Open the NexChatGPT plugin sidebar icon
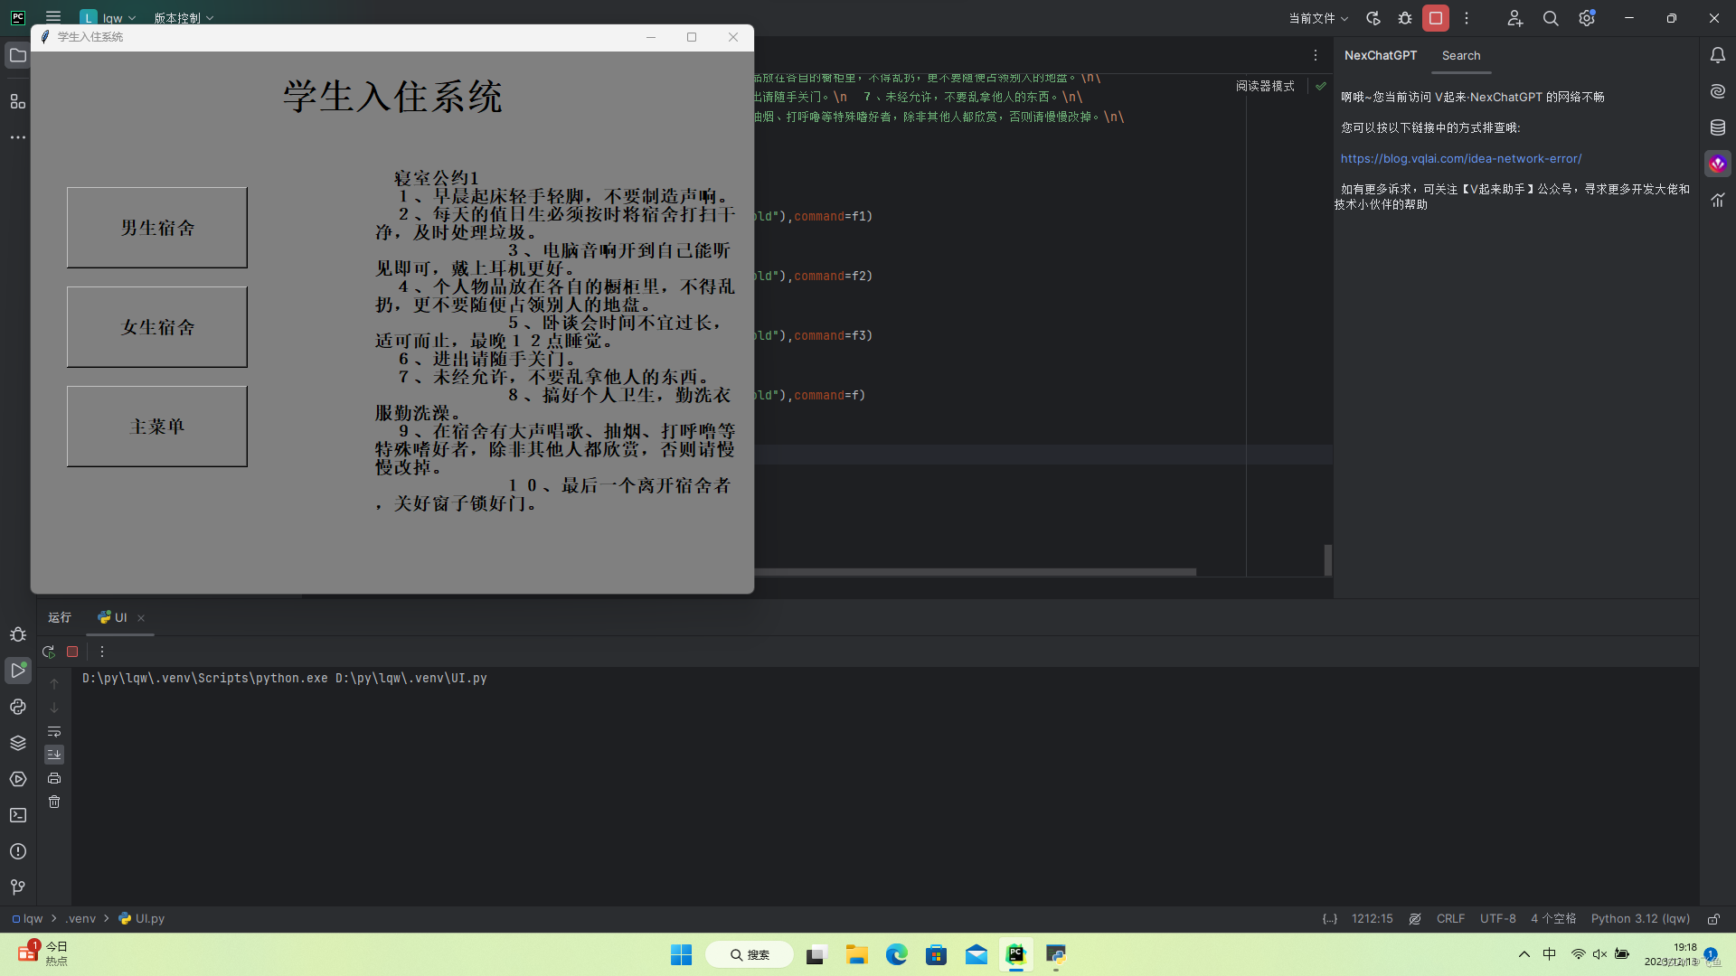This screenshot has height=976, width=1736. click(1718, 164)
